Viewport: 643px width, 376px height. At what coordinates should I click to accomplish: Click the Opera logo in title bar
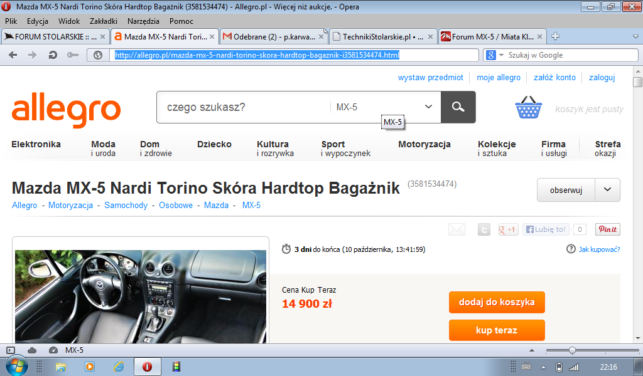coord(6,6)
